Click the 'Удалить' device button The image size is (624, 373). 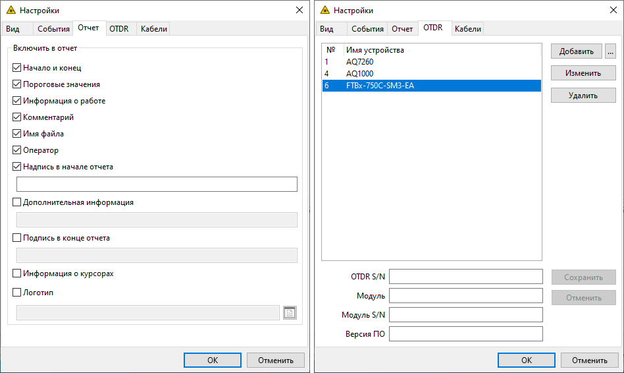583,96
